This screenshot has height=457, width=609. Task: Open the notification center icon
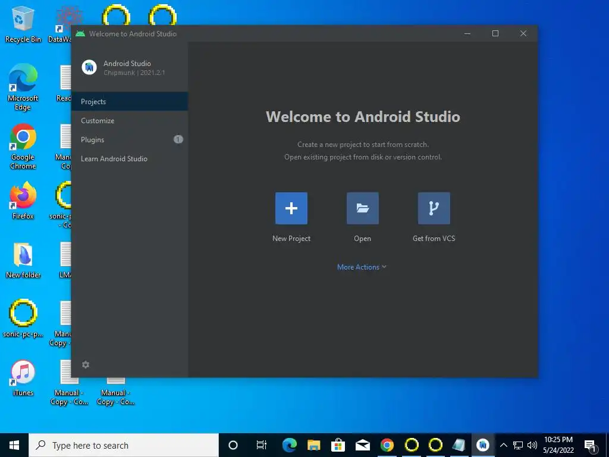click(591, 445)
